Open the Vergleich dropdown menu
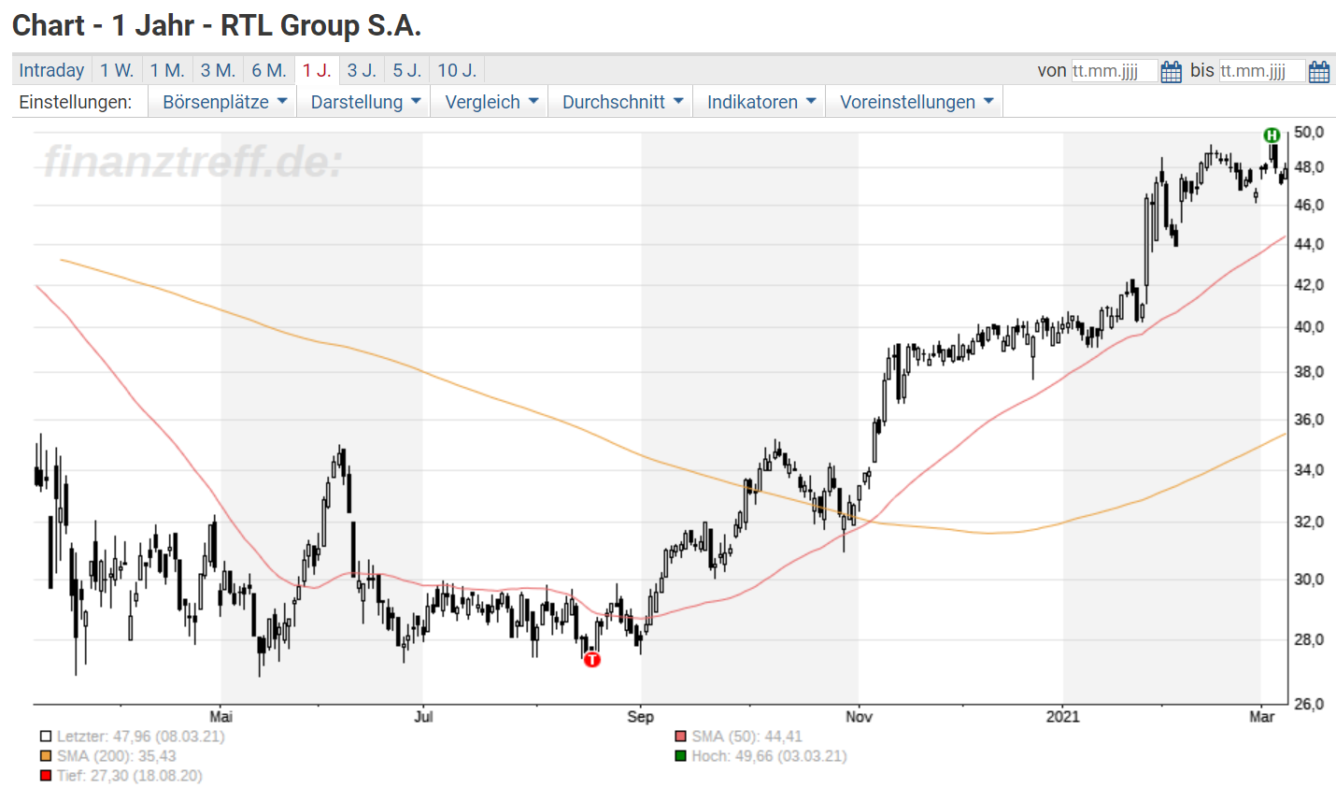 pyautogui.click(x=490, y=102)
